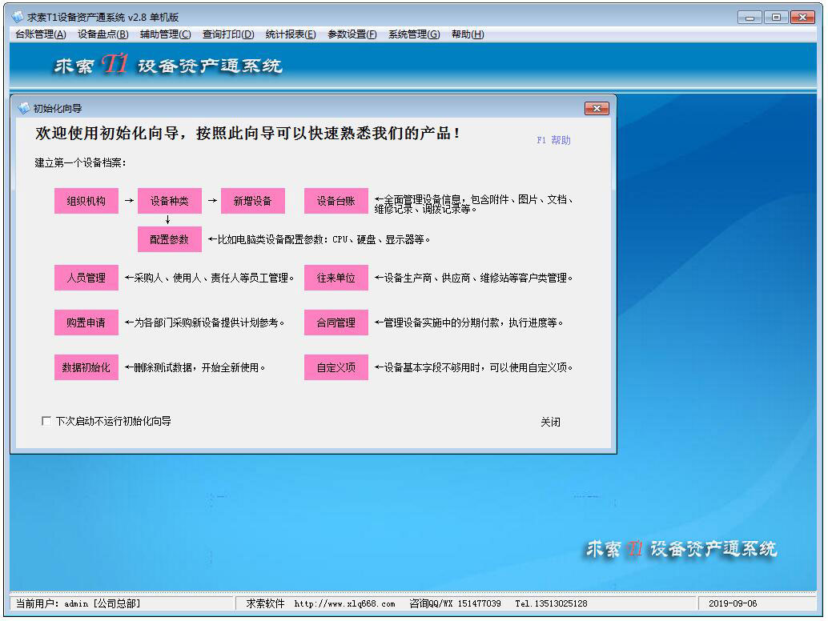This screenshot has width=828, height=621.
Task: Maximize the main application window
Action: 776,18
